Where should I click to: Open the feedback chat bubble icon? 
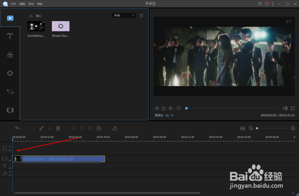point(267,4)
